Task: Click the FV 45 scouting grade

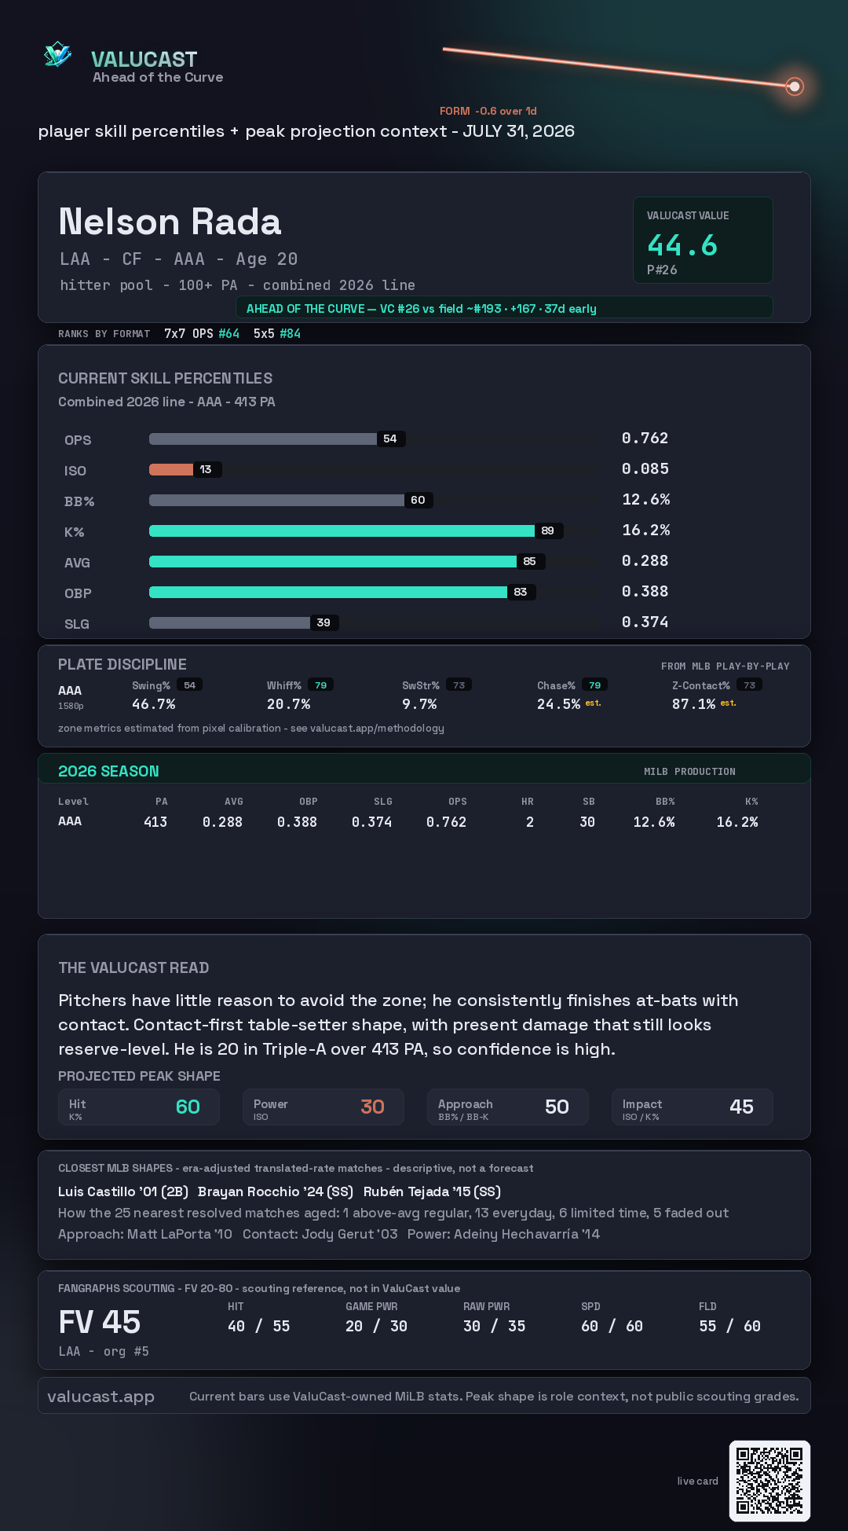Action: point(100,1322)
